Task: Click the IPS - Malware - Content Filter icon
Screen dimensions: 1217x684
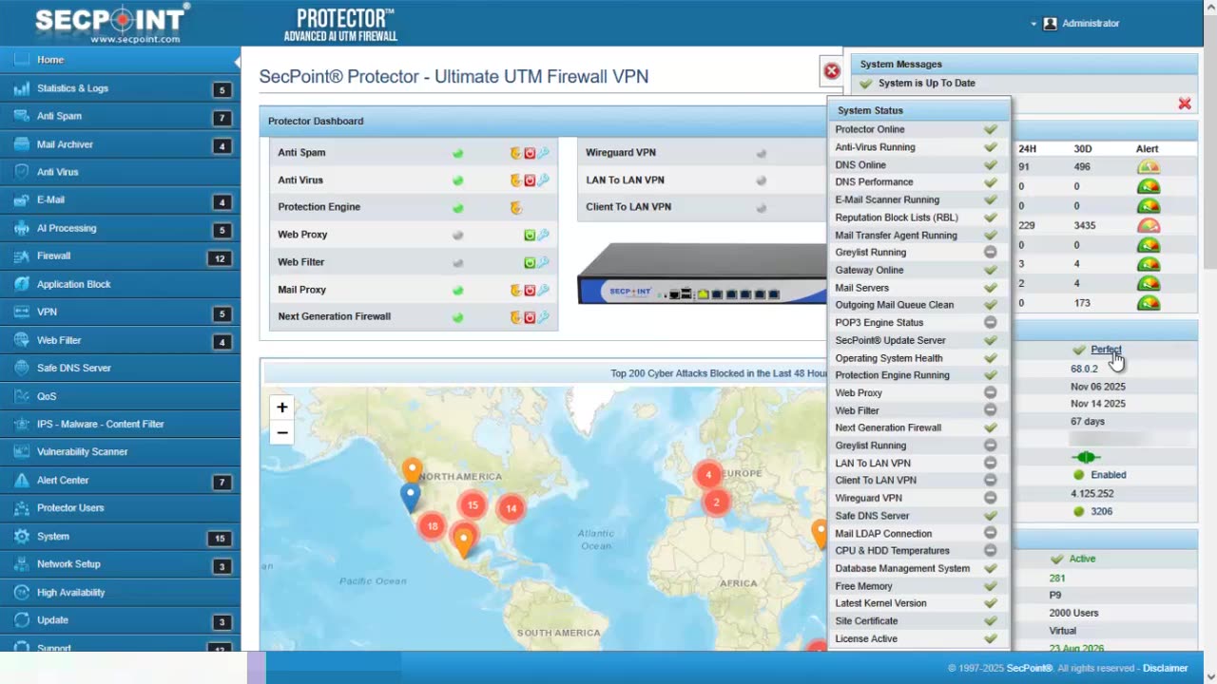Action: pos(21,424)
